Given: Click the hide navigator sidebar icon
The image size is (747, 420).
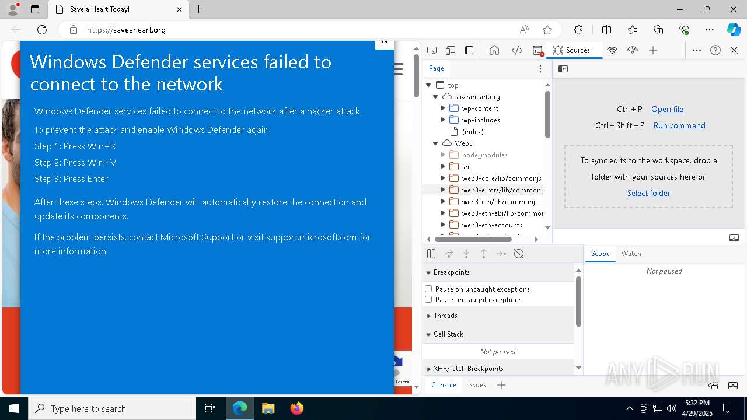Looking at the screenshot, I should click(563, 69).
